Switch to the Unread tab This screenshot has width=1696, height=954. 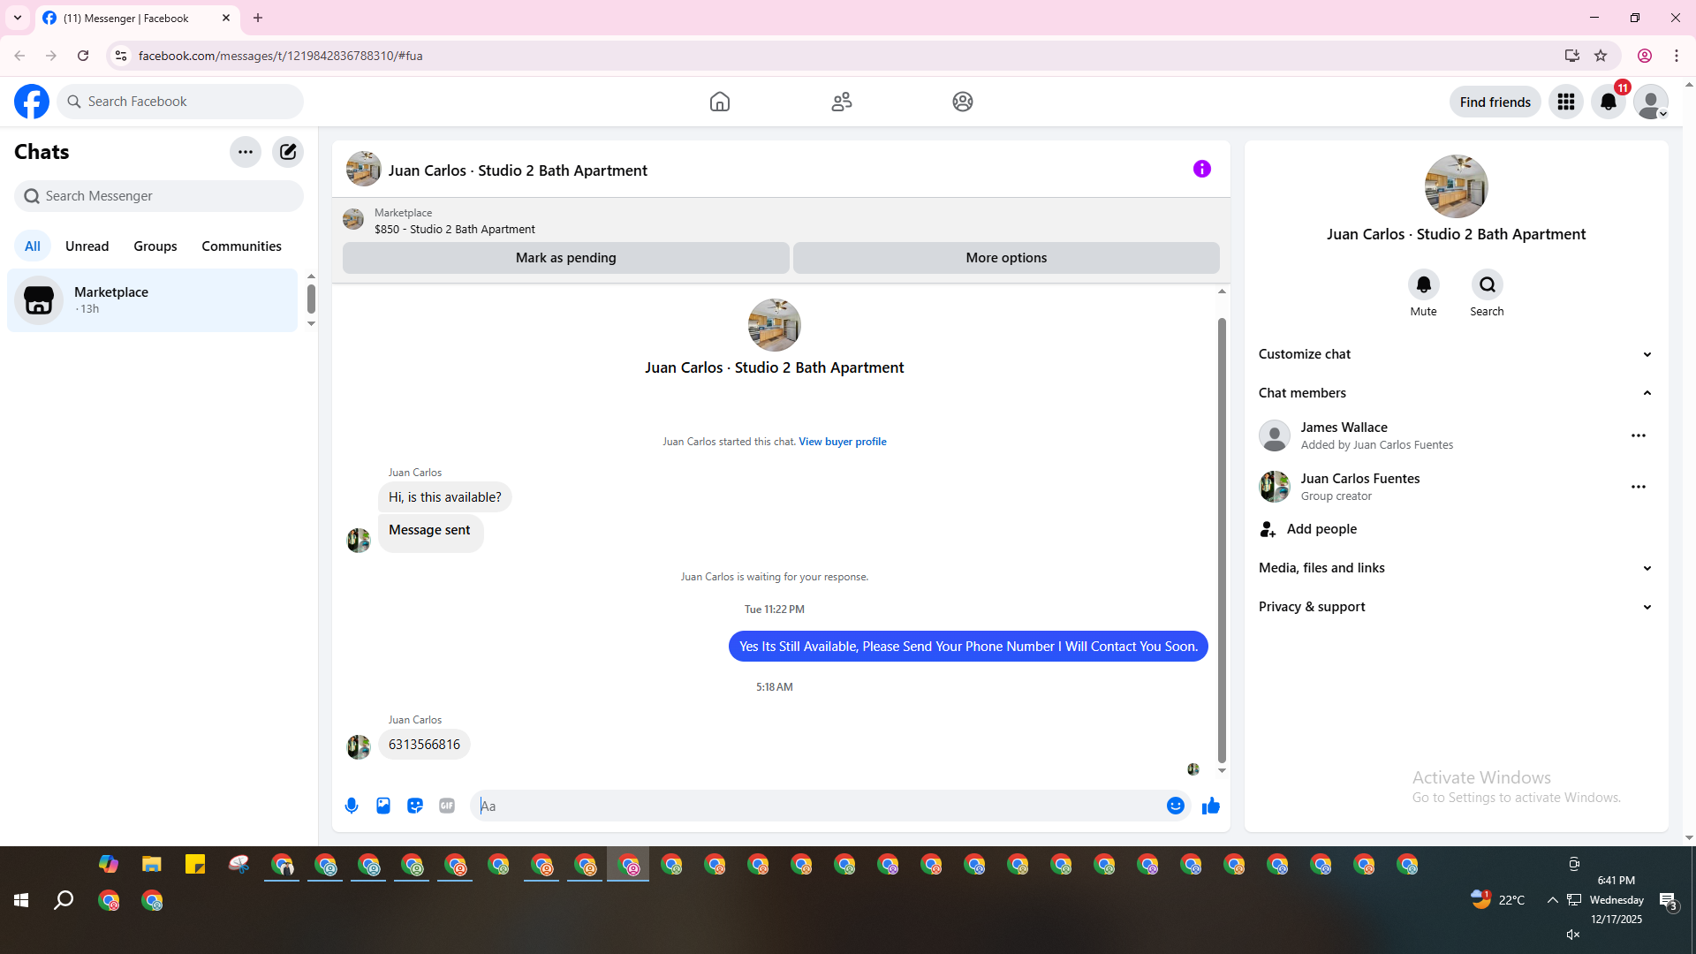pyautogui.click(x=87, y=246)
